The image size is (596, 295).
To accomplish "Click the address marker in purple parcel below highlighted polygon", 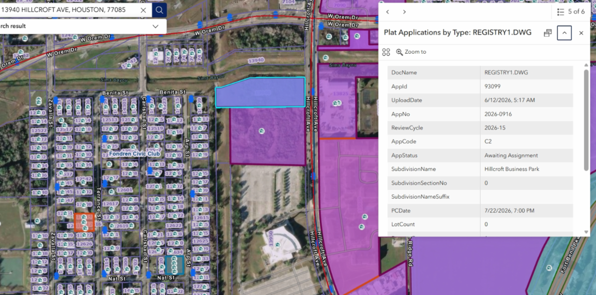I will click(262, 131).
